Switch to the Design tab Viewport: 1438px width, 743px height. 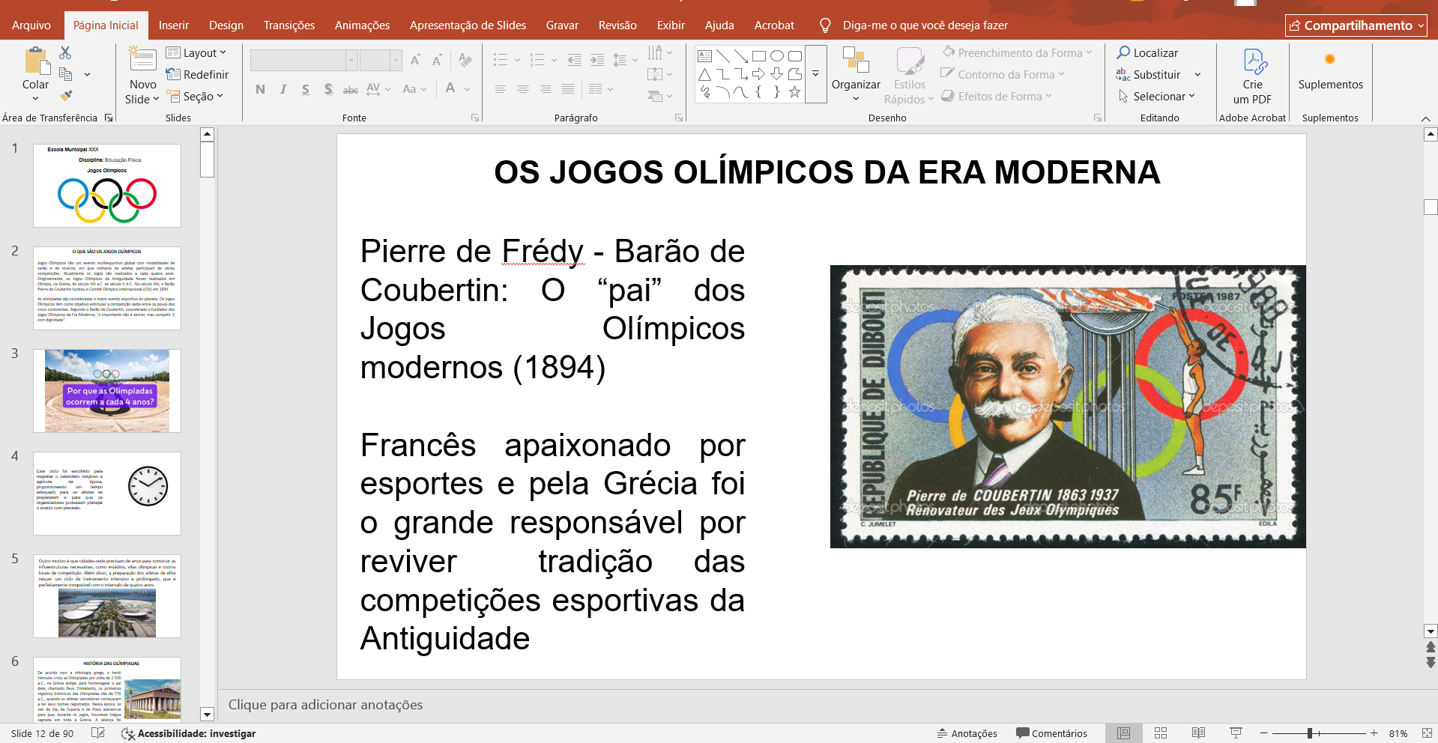226,25
